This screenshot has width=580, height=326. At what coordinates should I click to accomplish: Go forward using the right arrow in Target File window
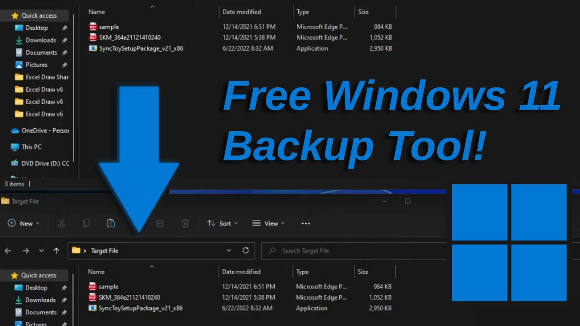25,250
